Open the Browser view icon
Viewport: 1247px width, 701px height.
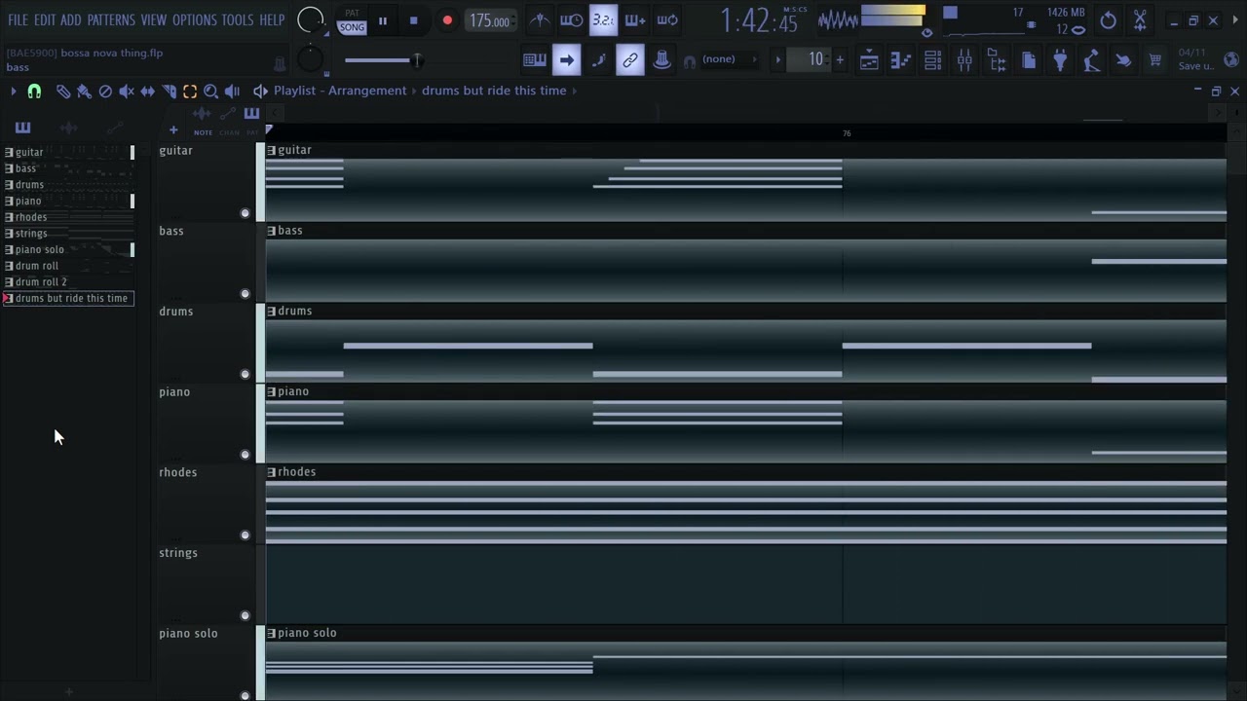(997, 60)
